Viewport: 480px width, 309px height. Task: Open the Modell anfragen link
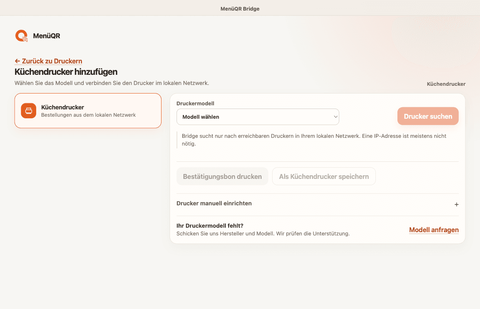tap(434, 230)
